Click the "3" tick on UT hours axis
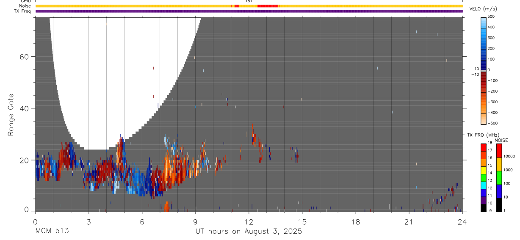 [x=89, y=221]
